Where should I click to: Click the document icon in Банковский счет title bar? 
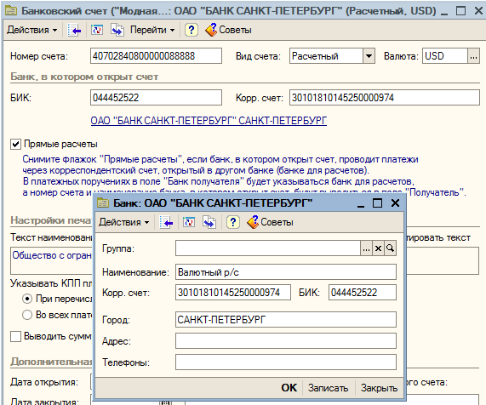coord(11,11)
